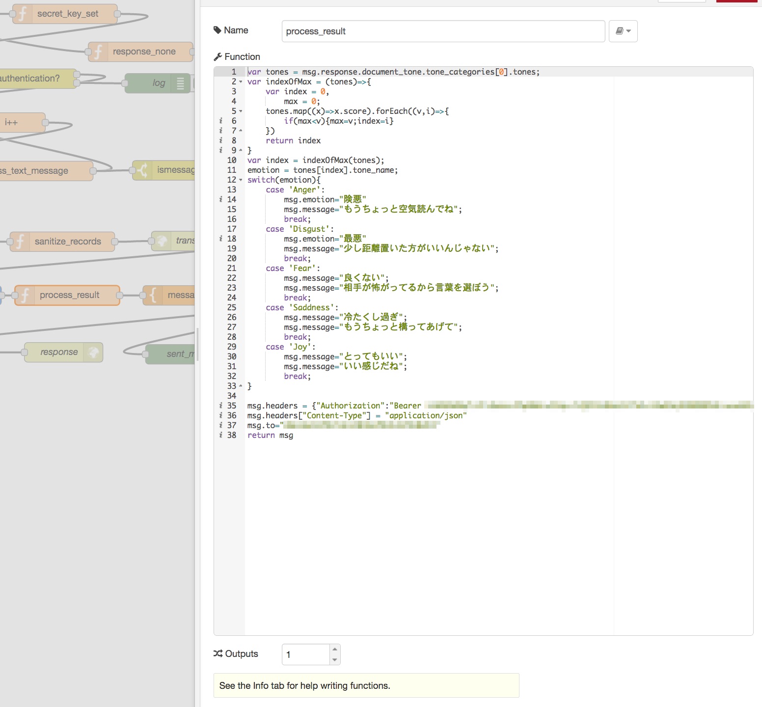Collapse code fold arrow at line 2
Image resolution: width=762 pixels, height=707 pixels.
(x=241, y=82)
